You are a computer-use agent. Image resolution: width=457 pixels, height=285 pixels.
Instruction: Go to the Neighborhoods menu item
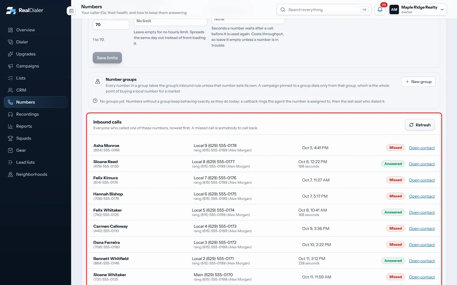pos(36,174)
